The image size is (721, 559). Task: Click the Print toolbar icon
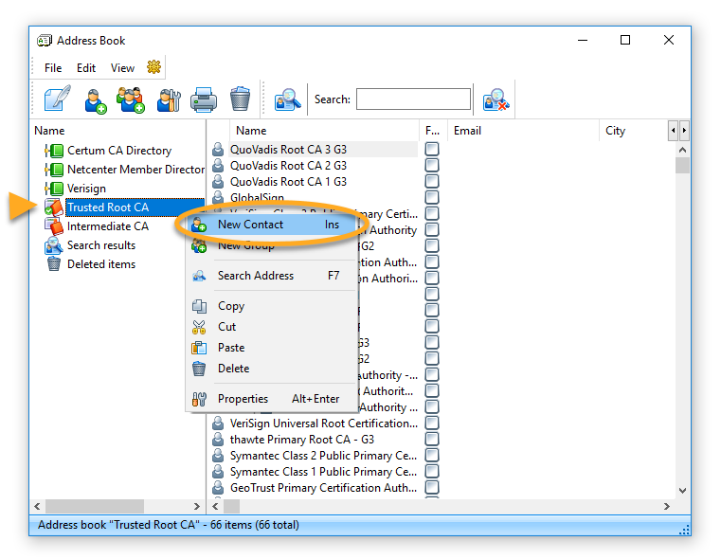[x=204, y=99]
